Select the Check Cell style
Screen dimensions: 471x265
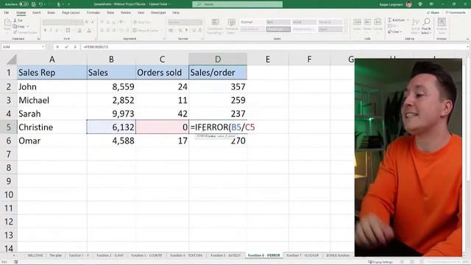[278, 29]
